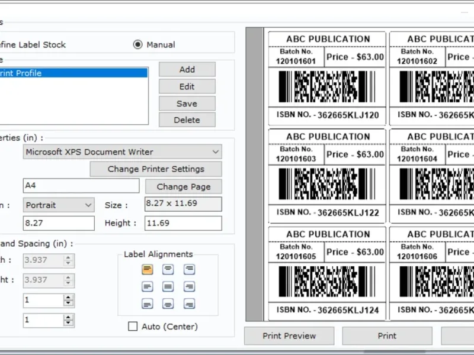Select bottom-right label alignment icon
Screen dimensions: 474x355
(189, 304)
